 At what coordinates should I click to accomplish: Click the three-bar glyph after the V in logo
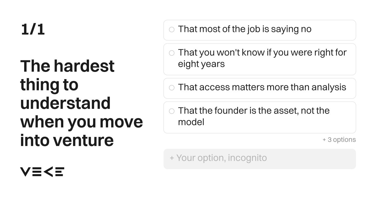pyautogui.click(x=37, y=172)
